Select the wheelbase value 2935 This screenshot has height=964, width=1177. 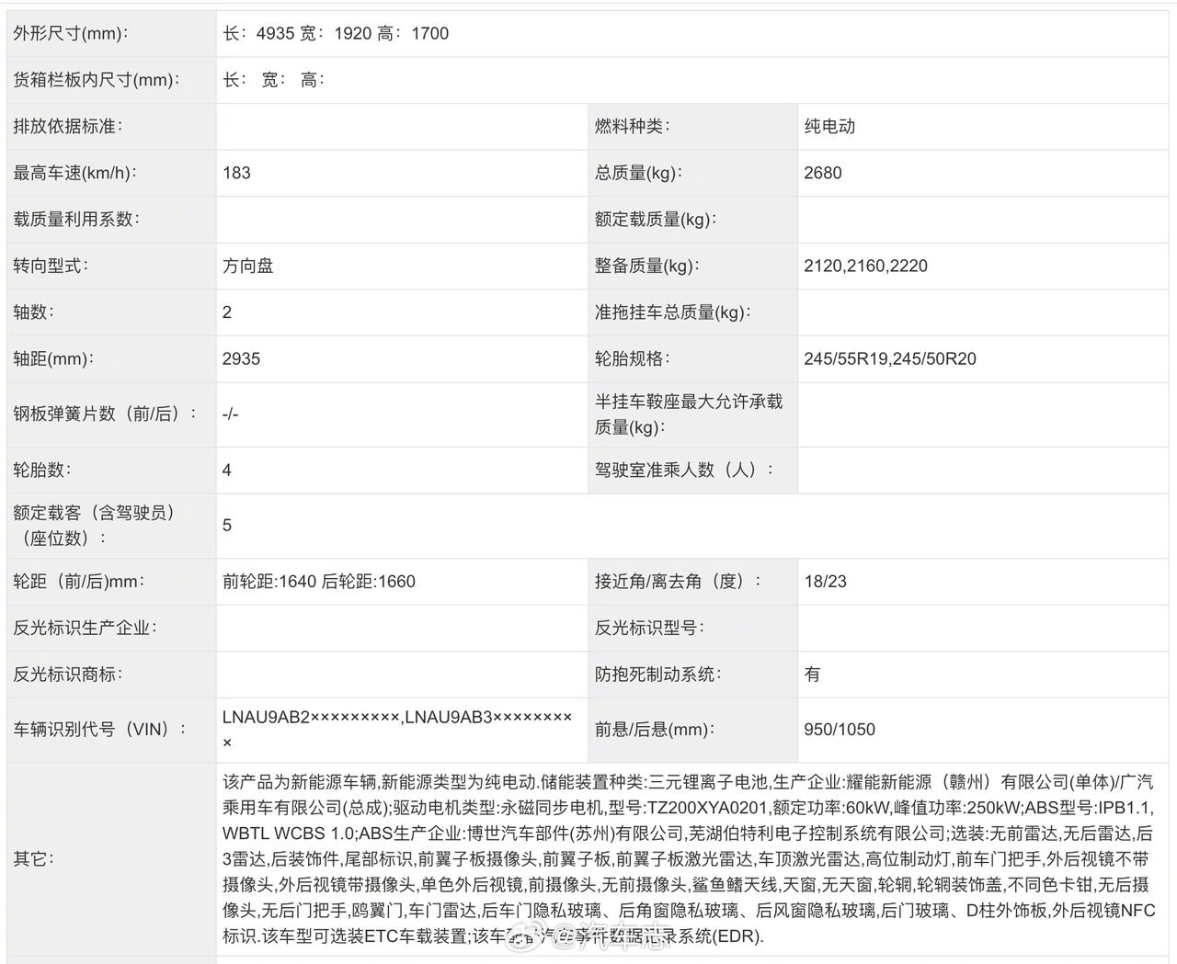coord(242,358)
